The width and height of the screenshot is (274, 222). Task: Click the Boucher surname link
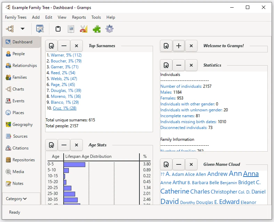tap(66, 61)
